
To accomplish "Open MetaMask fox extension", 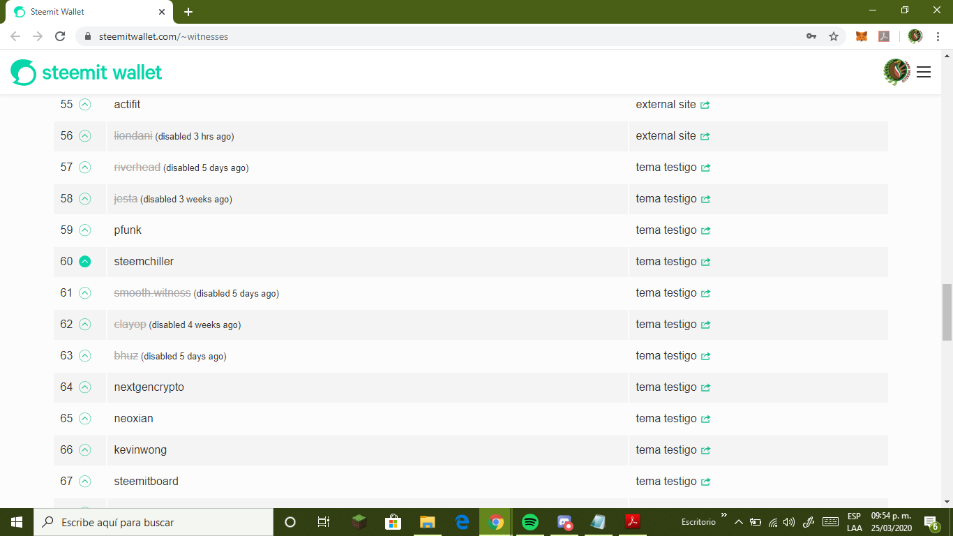I will click(x=862, y=36).
